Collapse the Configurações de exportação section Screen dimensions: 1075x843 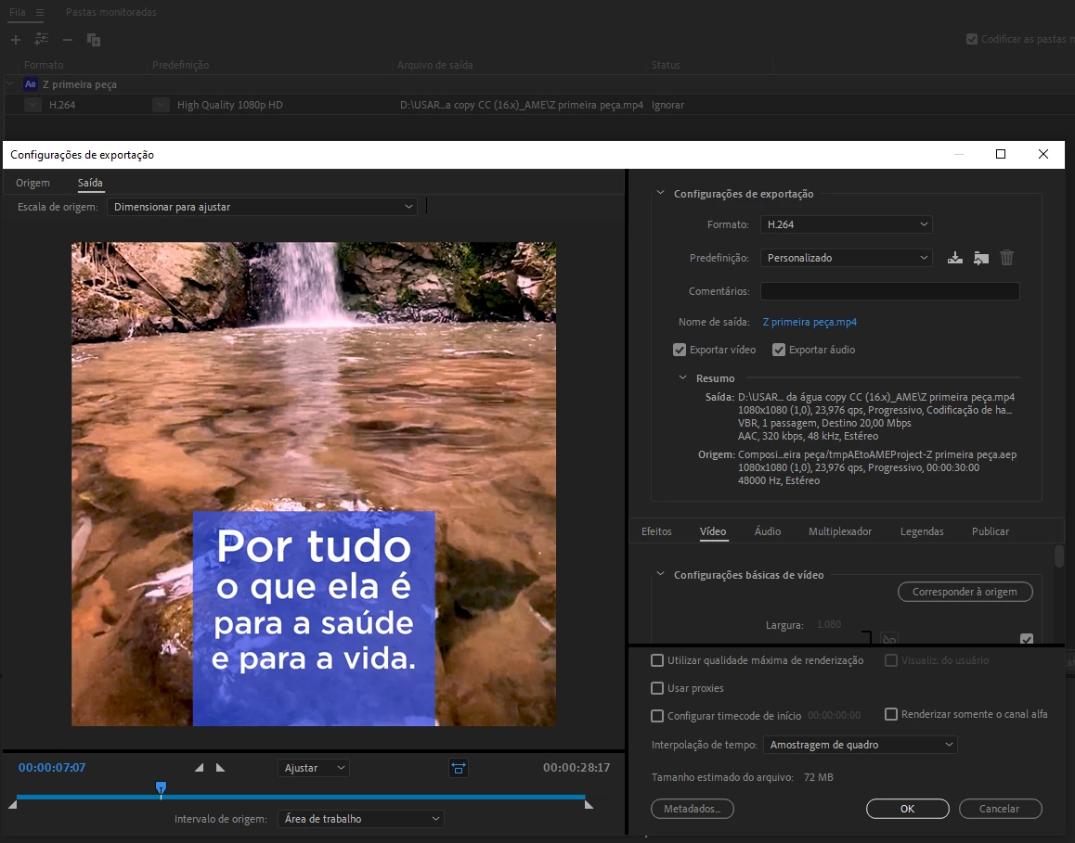660,193
